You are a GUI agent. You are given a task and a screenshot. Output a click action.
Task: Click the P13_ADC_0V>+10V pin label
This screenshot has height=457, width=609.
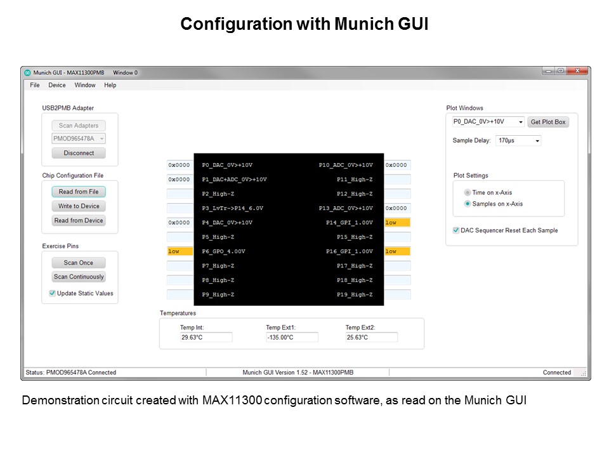pos(346,208)
